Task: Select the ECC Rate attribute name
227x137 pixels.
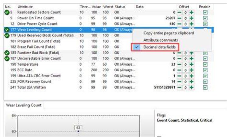Action: click(x=25, y=70)
